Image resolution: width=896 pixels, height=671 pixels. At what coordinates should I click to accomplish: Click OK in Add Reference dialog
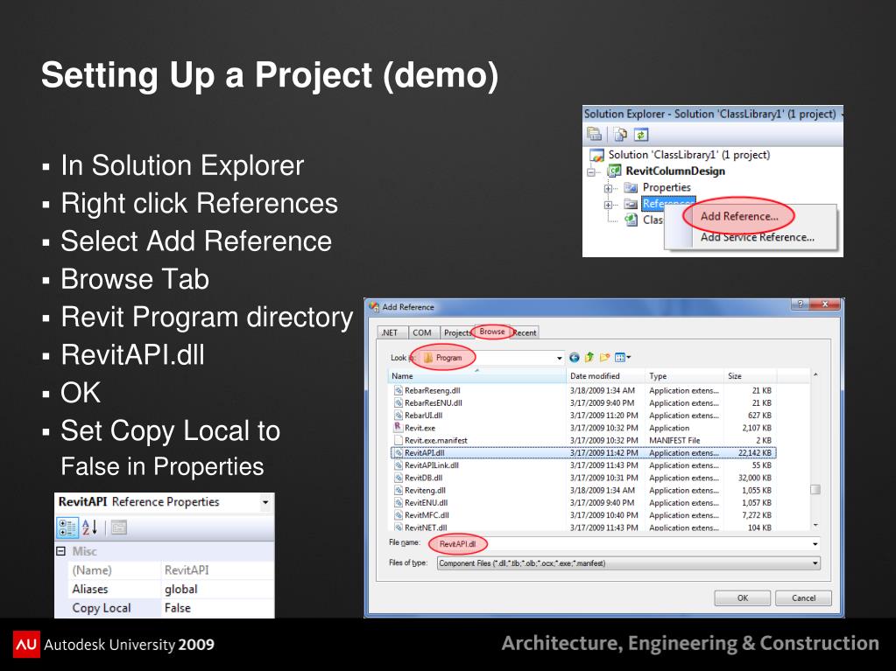(x=742, y=598)
